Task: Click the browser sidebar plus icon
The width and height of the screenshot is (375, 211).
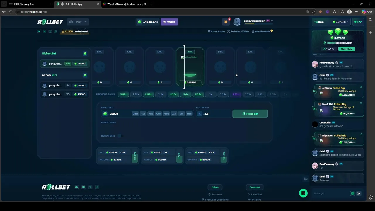Action: click(371, 33)
